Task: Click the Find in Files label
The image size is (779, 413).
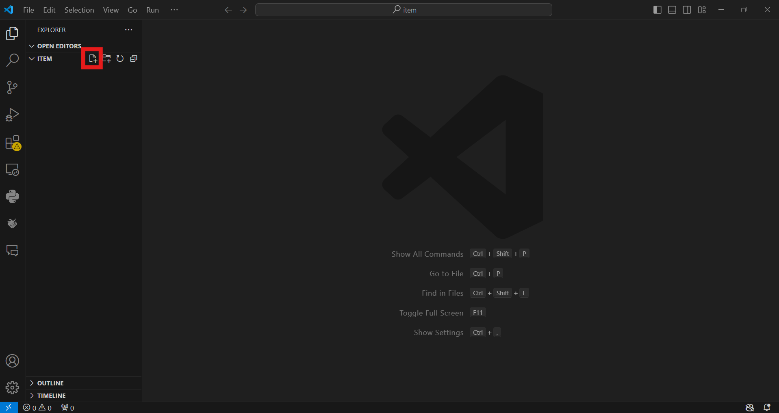Action: (443, 293)
